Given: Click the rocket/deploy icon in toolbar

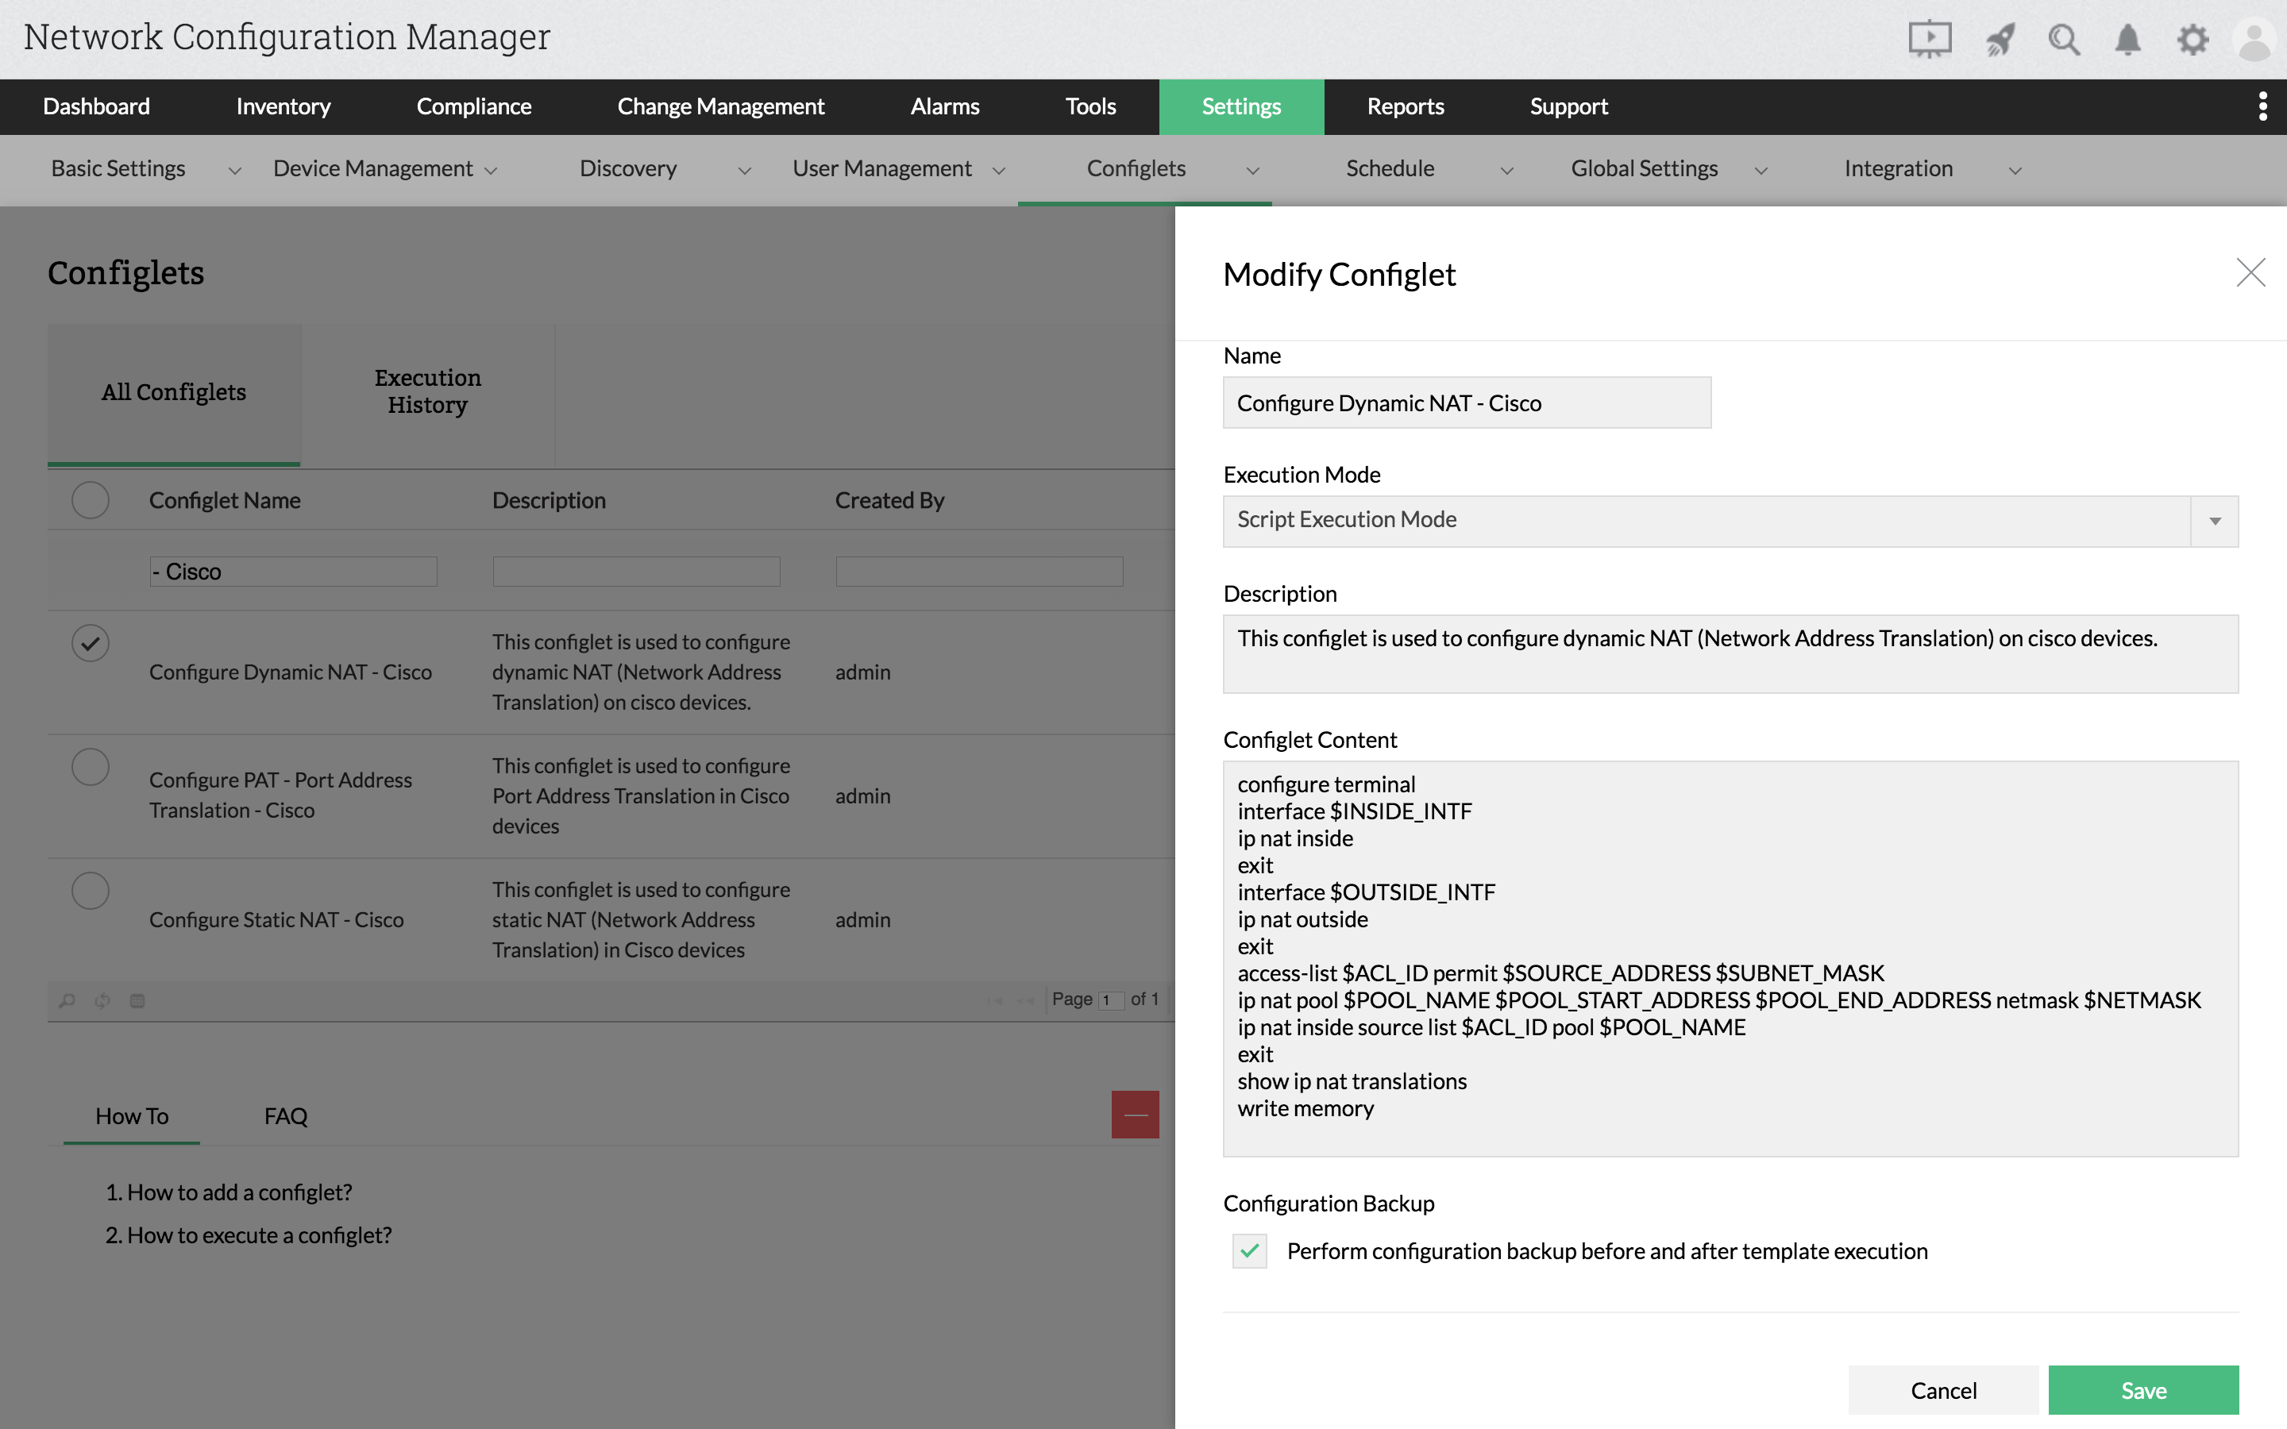Looking at the screenshot, I should (x=1997, y=38).
